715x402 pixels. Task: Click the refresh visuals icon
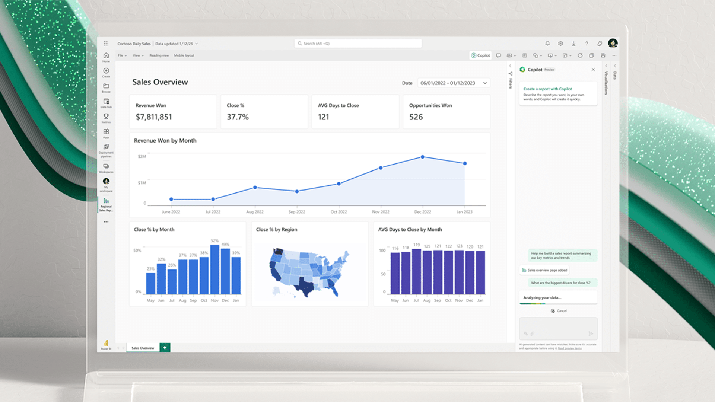[x=580, y=55]
